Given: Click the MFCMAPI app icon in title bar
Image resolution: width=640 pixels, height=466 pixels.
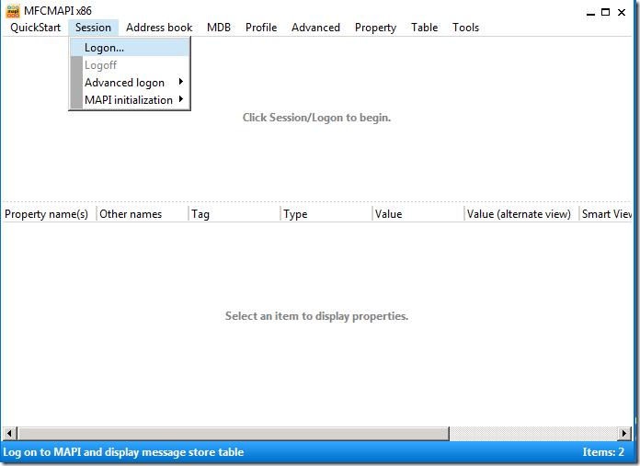Looking at the screenshot, I should (x=13, y=11).
